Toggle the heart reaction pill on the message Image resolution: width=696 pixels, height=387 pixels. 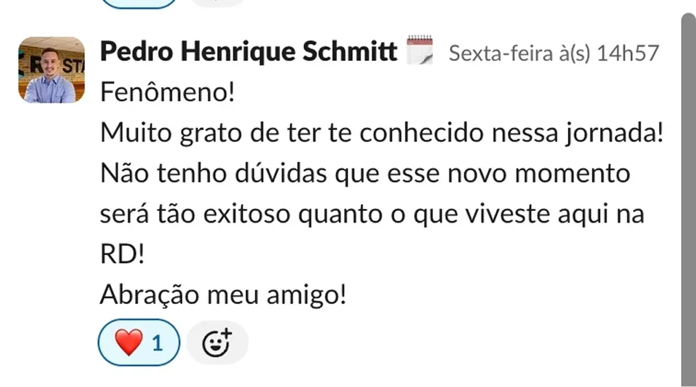[x=139, y=342]
